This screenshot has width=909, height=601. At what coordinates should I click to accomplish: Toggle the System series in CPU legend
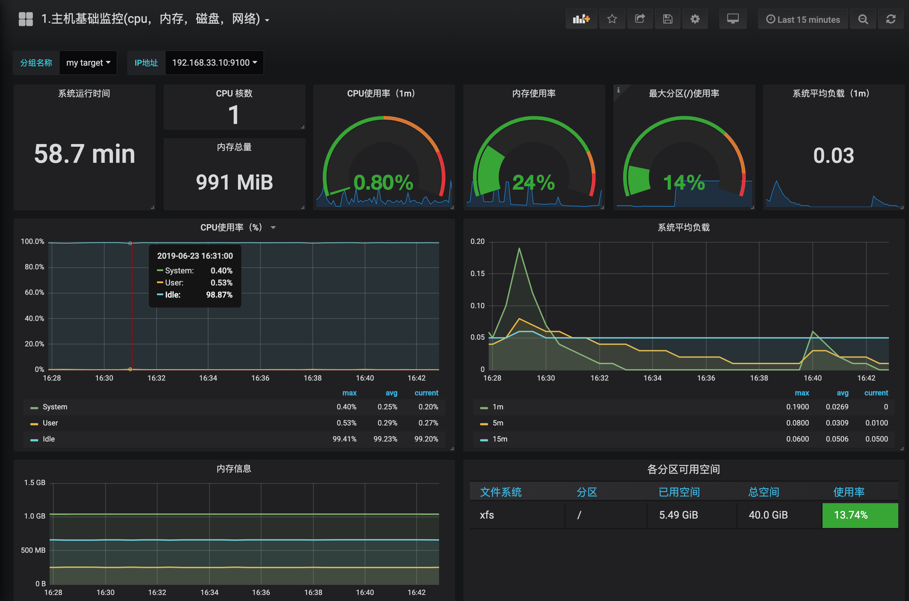pyautogui.click(x=55, y=407)
